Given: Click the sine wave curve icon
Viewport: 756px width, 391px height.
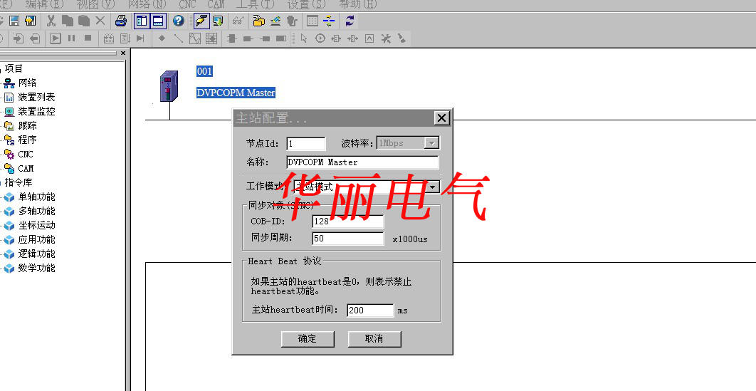Looking at the screenshot, I should click(195, 38).
